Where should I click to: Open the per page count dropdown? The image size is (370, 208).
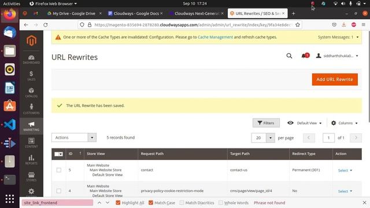[x=271, y=138]
